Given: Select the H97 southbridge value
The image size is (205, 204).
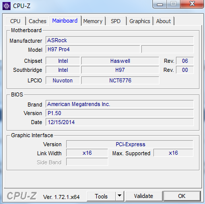Looking at the screenshot, I should pyautogui.click(x=120, y=70).
